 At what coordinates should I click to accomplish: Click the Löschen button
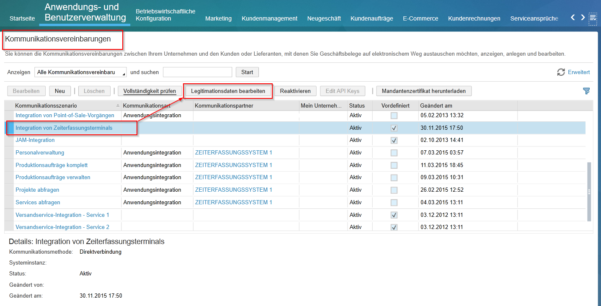click(94, 91)
